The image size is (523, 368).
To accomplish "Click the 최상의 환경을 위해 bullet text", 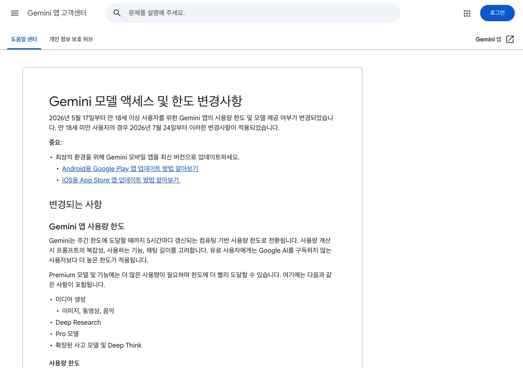I will [148, 157].
